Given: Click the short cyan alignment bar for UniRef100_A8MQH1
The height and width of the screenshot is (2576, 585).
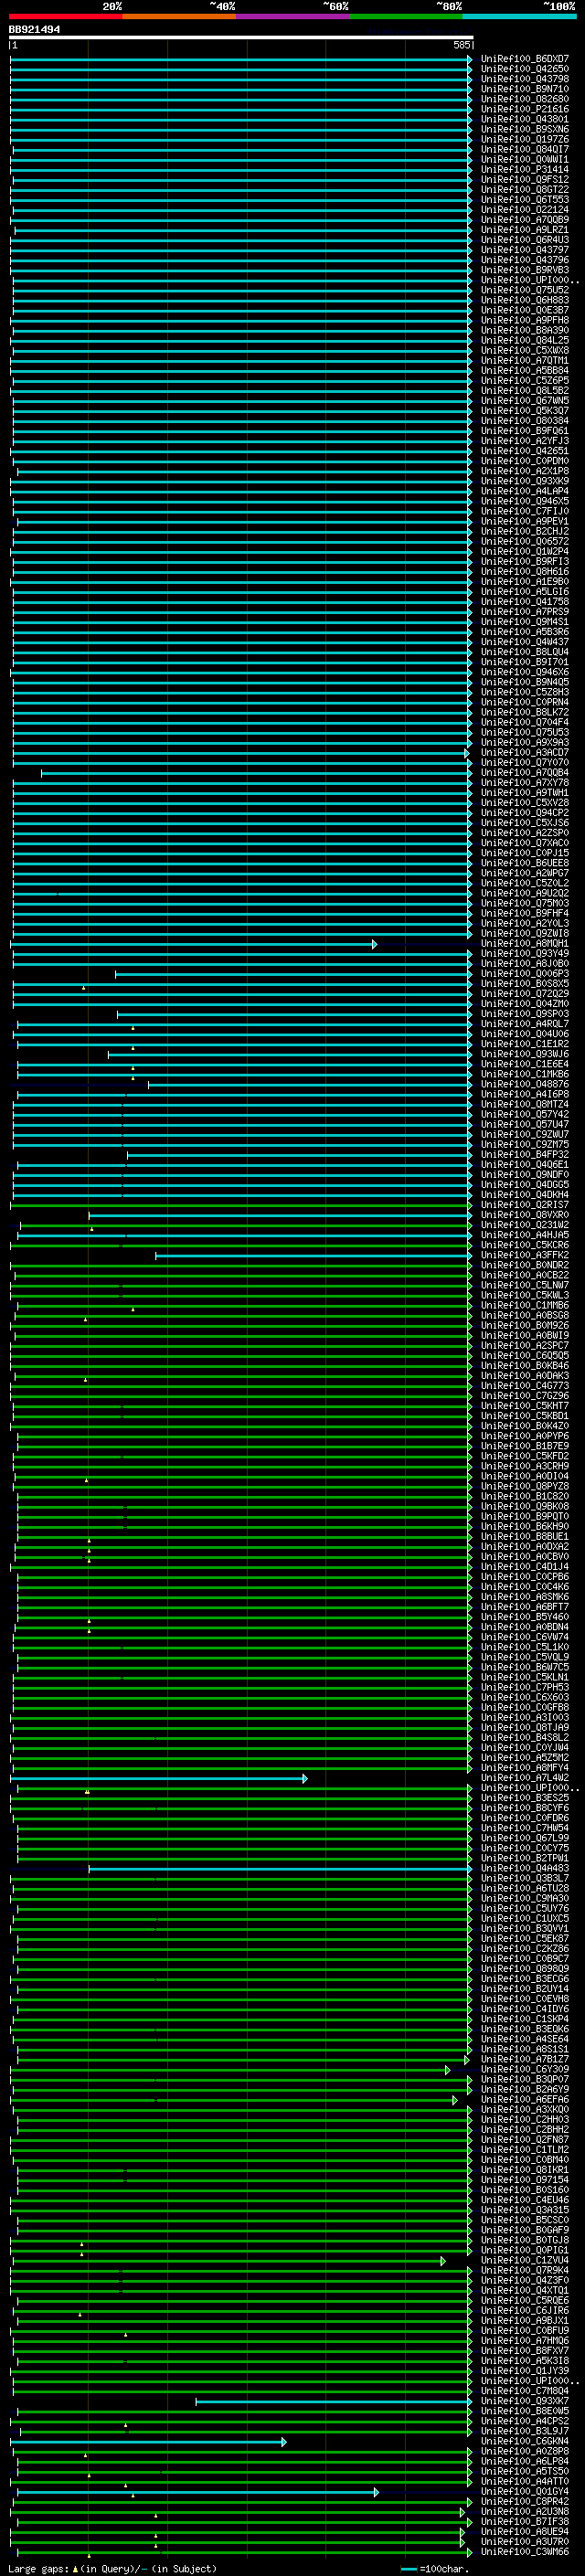Looking at the screenshot, I should [194, 944].
